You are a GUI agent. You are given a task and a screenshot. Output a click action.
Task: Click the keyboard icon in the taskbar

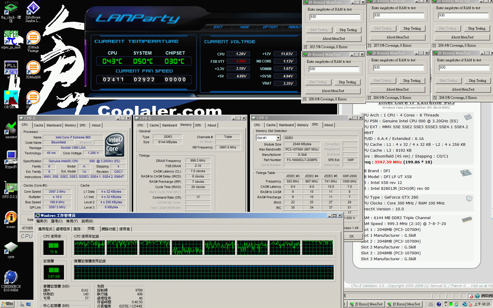430,304
